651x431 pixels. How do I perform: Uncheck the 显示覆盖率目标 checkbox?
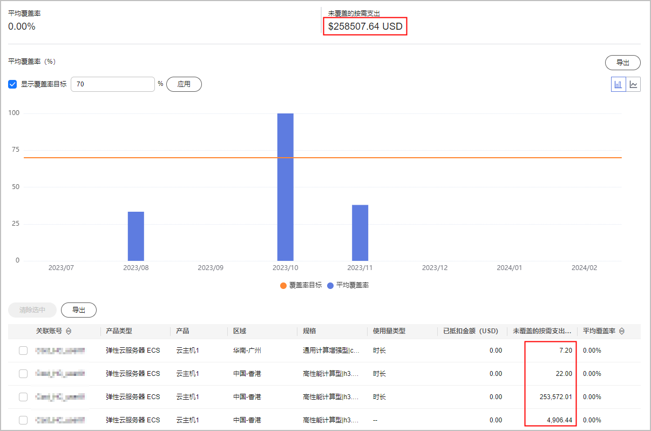(12, 84)
